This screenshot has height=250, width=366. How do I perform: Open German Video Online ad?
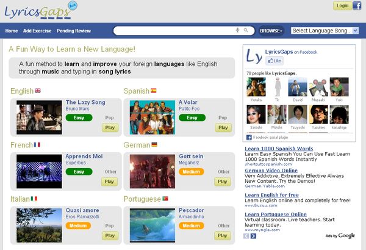(x=271, y=171)
